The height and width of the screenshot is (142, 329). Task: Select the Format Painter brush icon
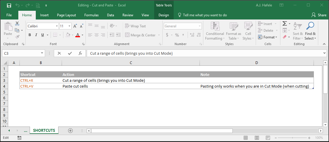17,37
